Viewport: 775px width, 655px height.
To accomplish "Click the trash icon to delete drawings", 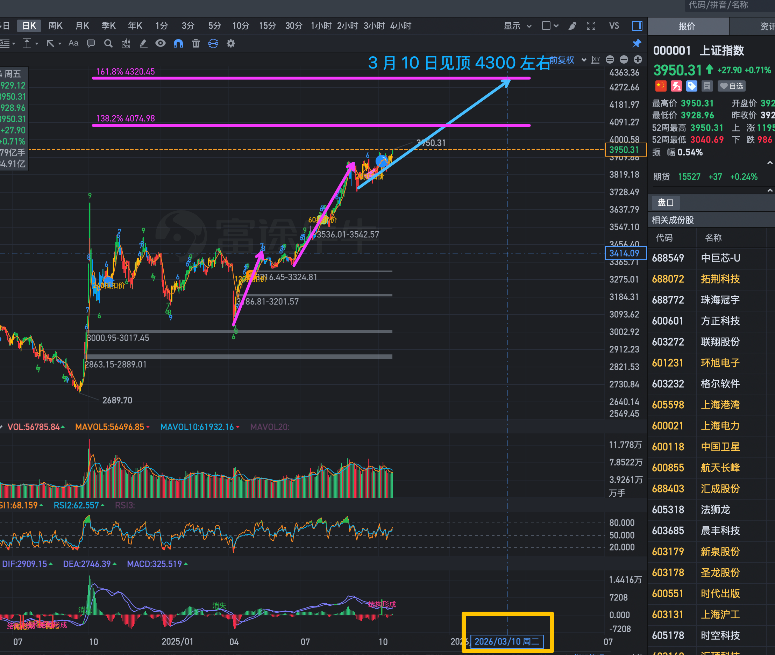I will 196,43.
